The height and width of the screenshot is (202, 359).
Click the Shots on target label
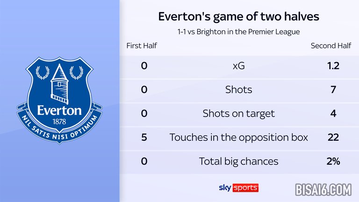[x=239, y=113]
